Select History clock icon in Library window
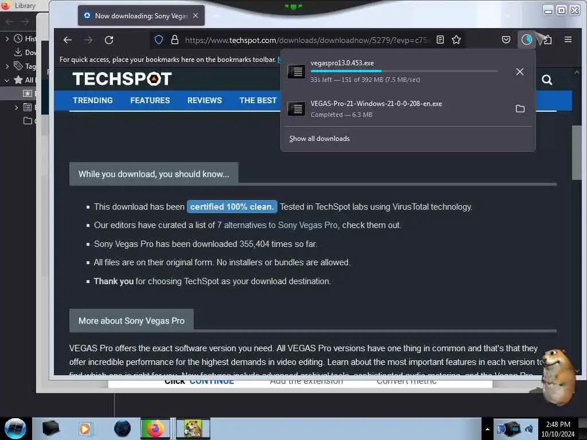 pyautogui.click(x=18, y=38)
